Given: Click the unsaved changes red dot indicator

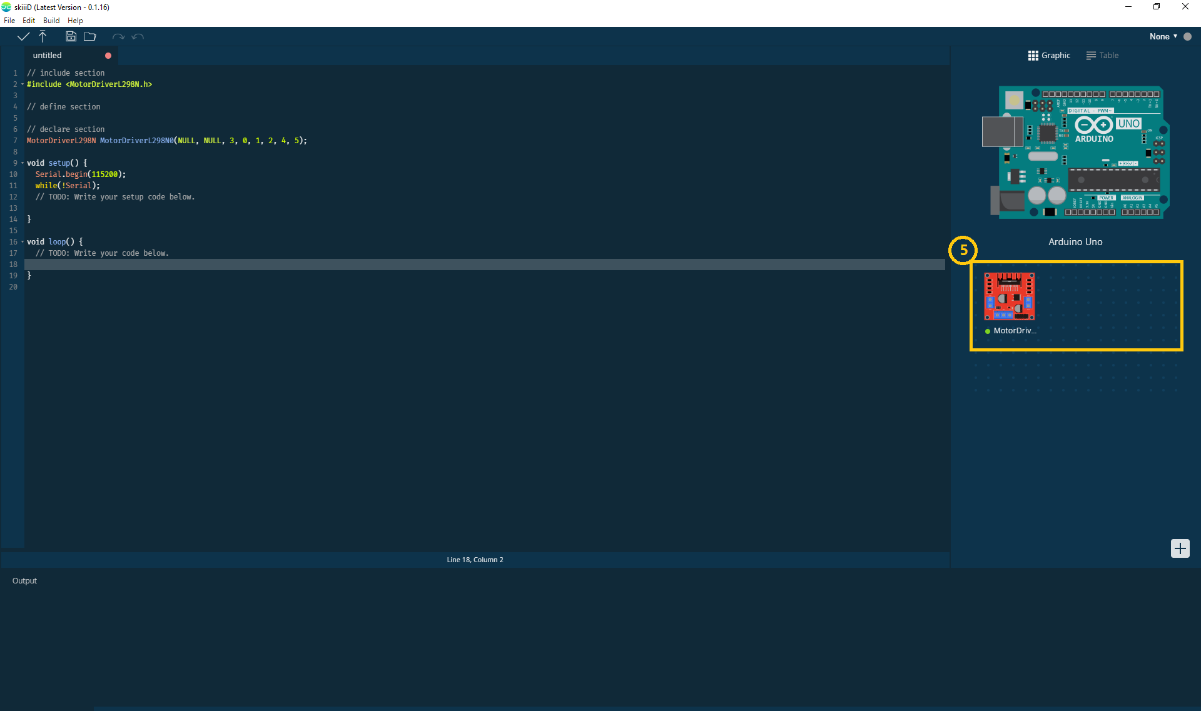Looking at the screenshot, I should 108,55.
